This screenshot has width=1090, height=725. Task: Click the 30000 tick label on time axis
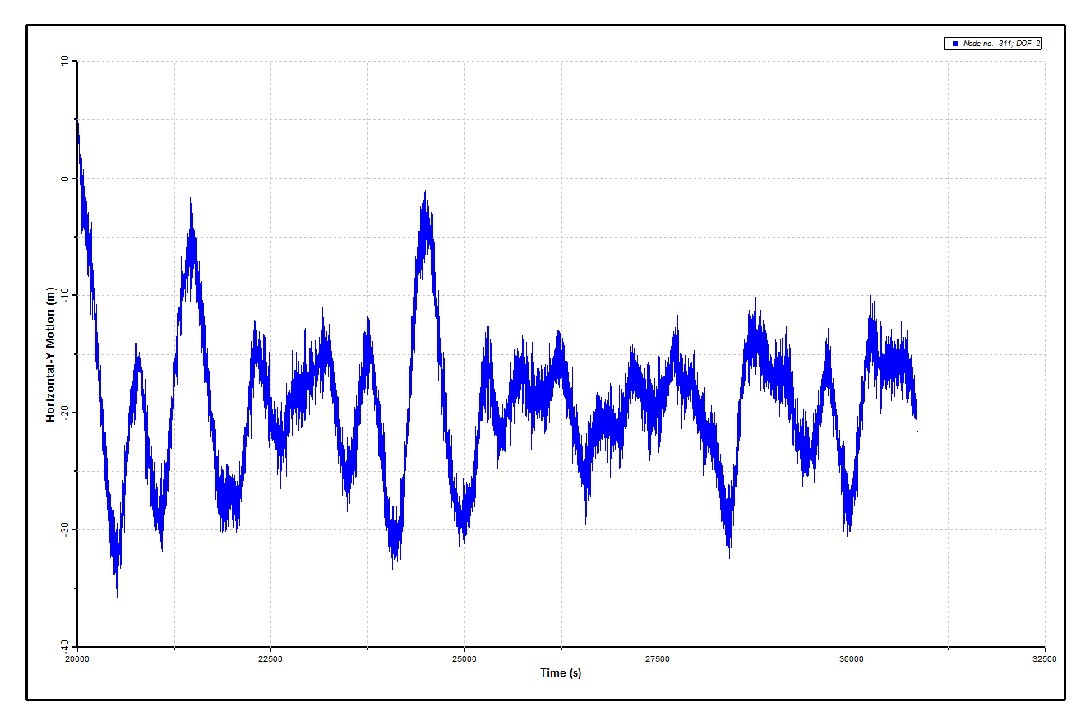[x=852, y=658]
